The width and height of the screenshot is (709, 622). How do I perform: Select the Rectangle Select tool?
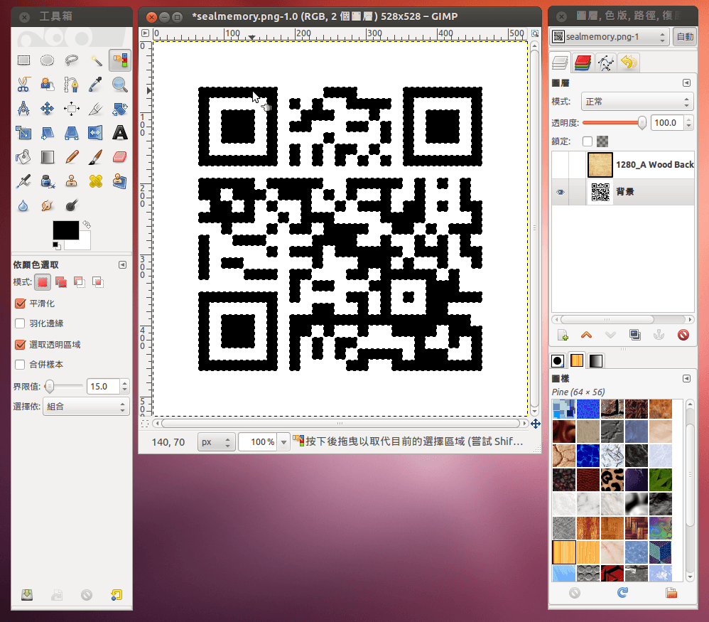(23, 60)
